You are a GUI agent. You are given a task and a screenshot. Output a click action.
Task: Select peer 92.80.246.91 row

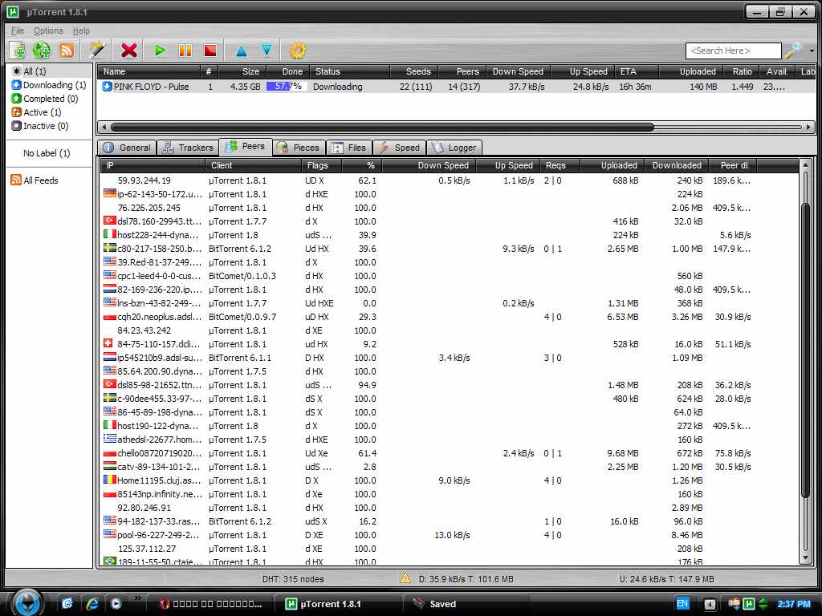pos(450,508)
